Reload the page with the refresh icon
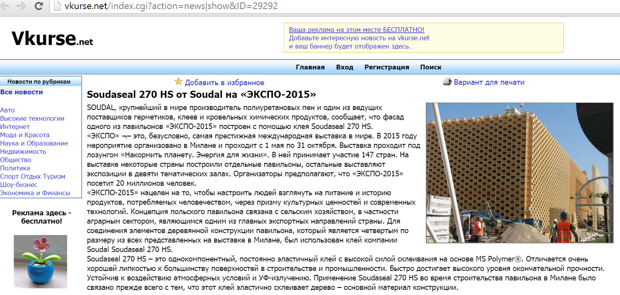 coord(39,6)
